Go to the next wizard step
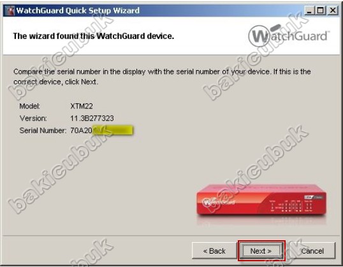The image size is (343, 267). click(261, 251)
